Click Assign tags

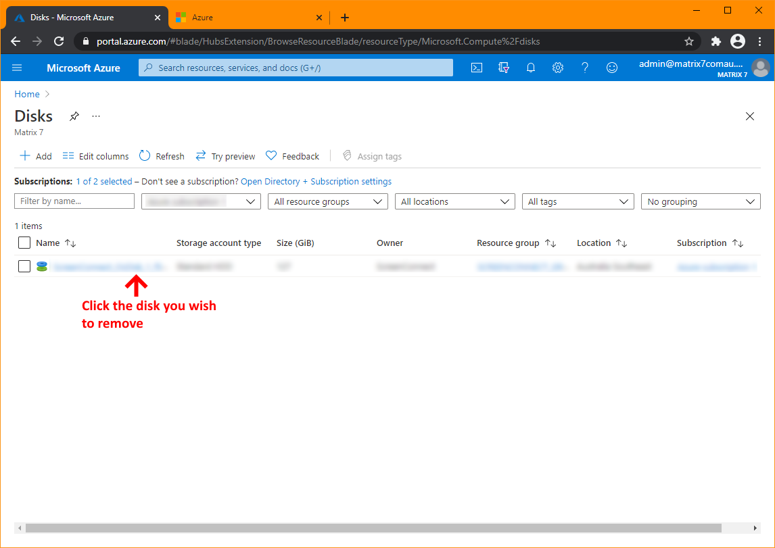(372, 156)
